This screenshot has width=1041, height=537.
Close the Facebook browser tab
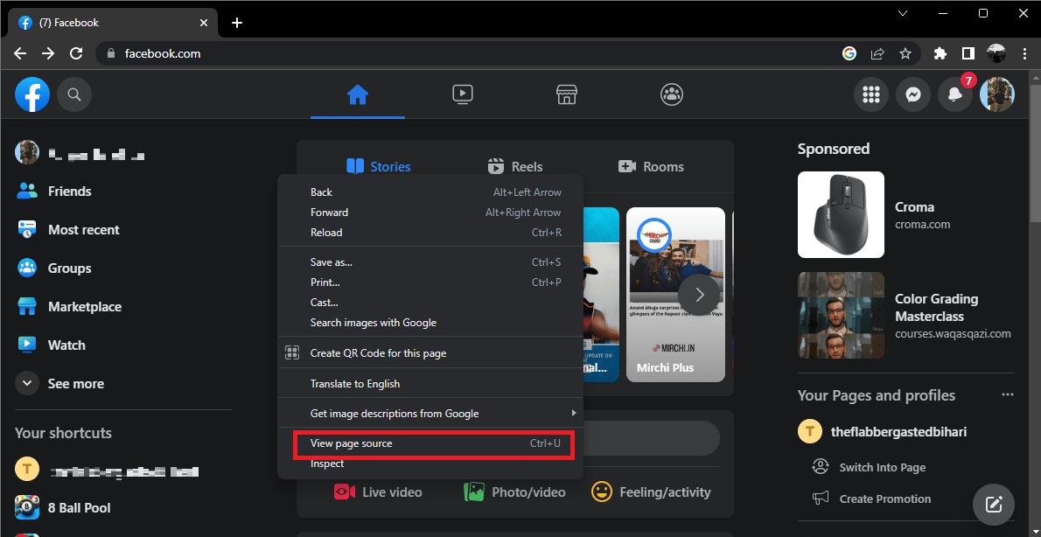coord(204,23)
